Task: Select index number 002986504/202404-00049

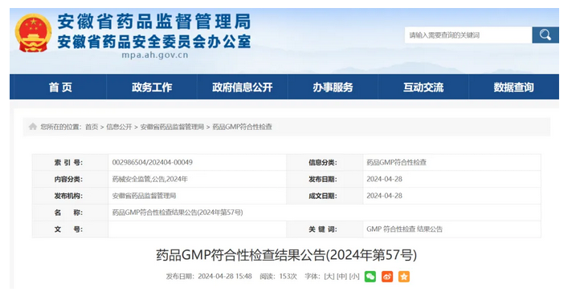Action: (152, 162)
